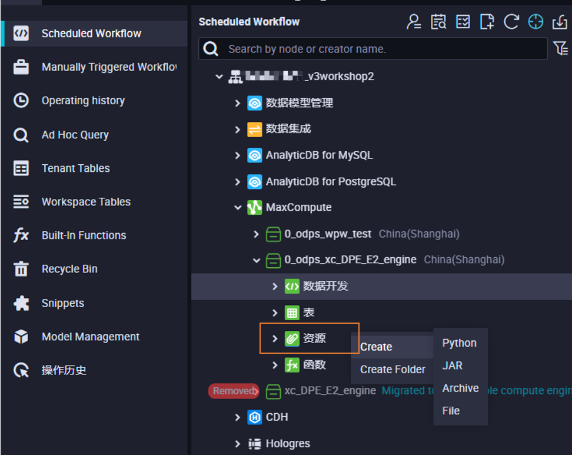Choose Archive resource type in submenu
The width and height of the screenshot is (572, 455).
[460, 388]
